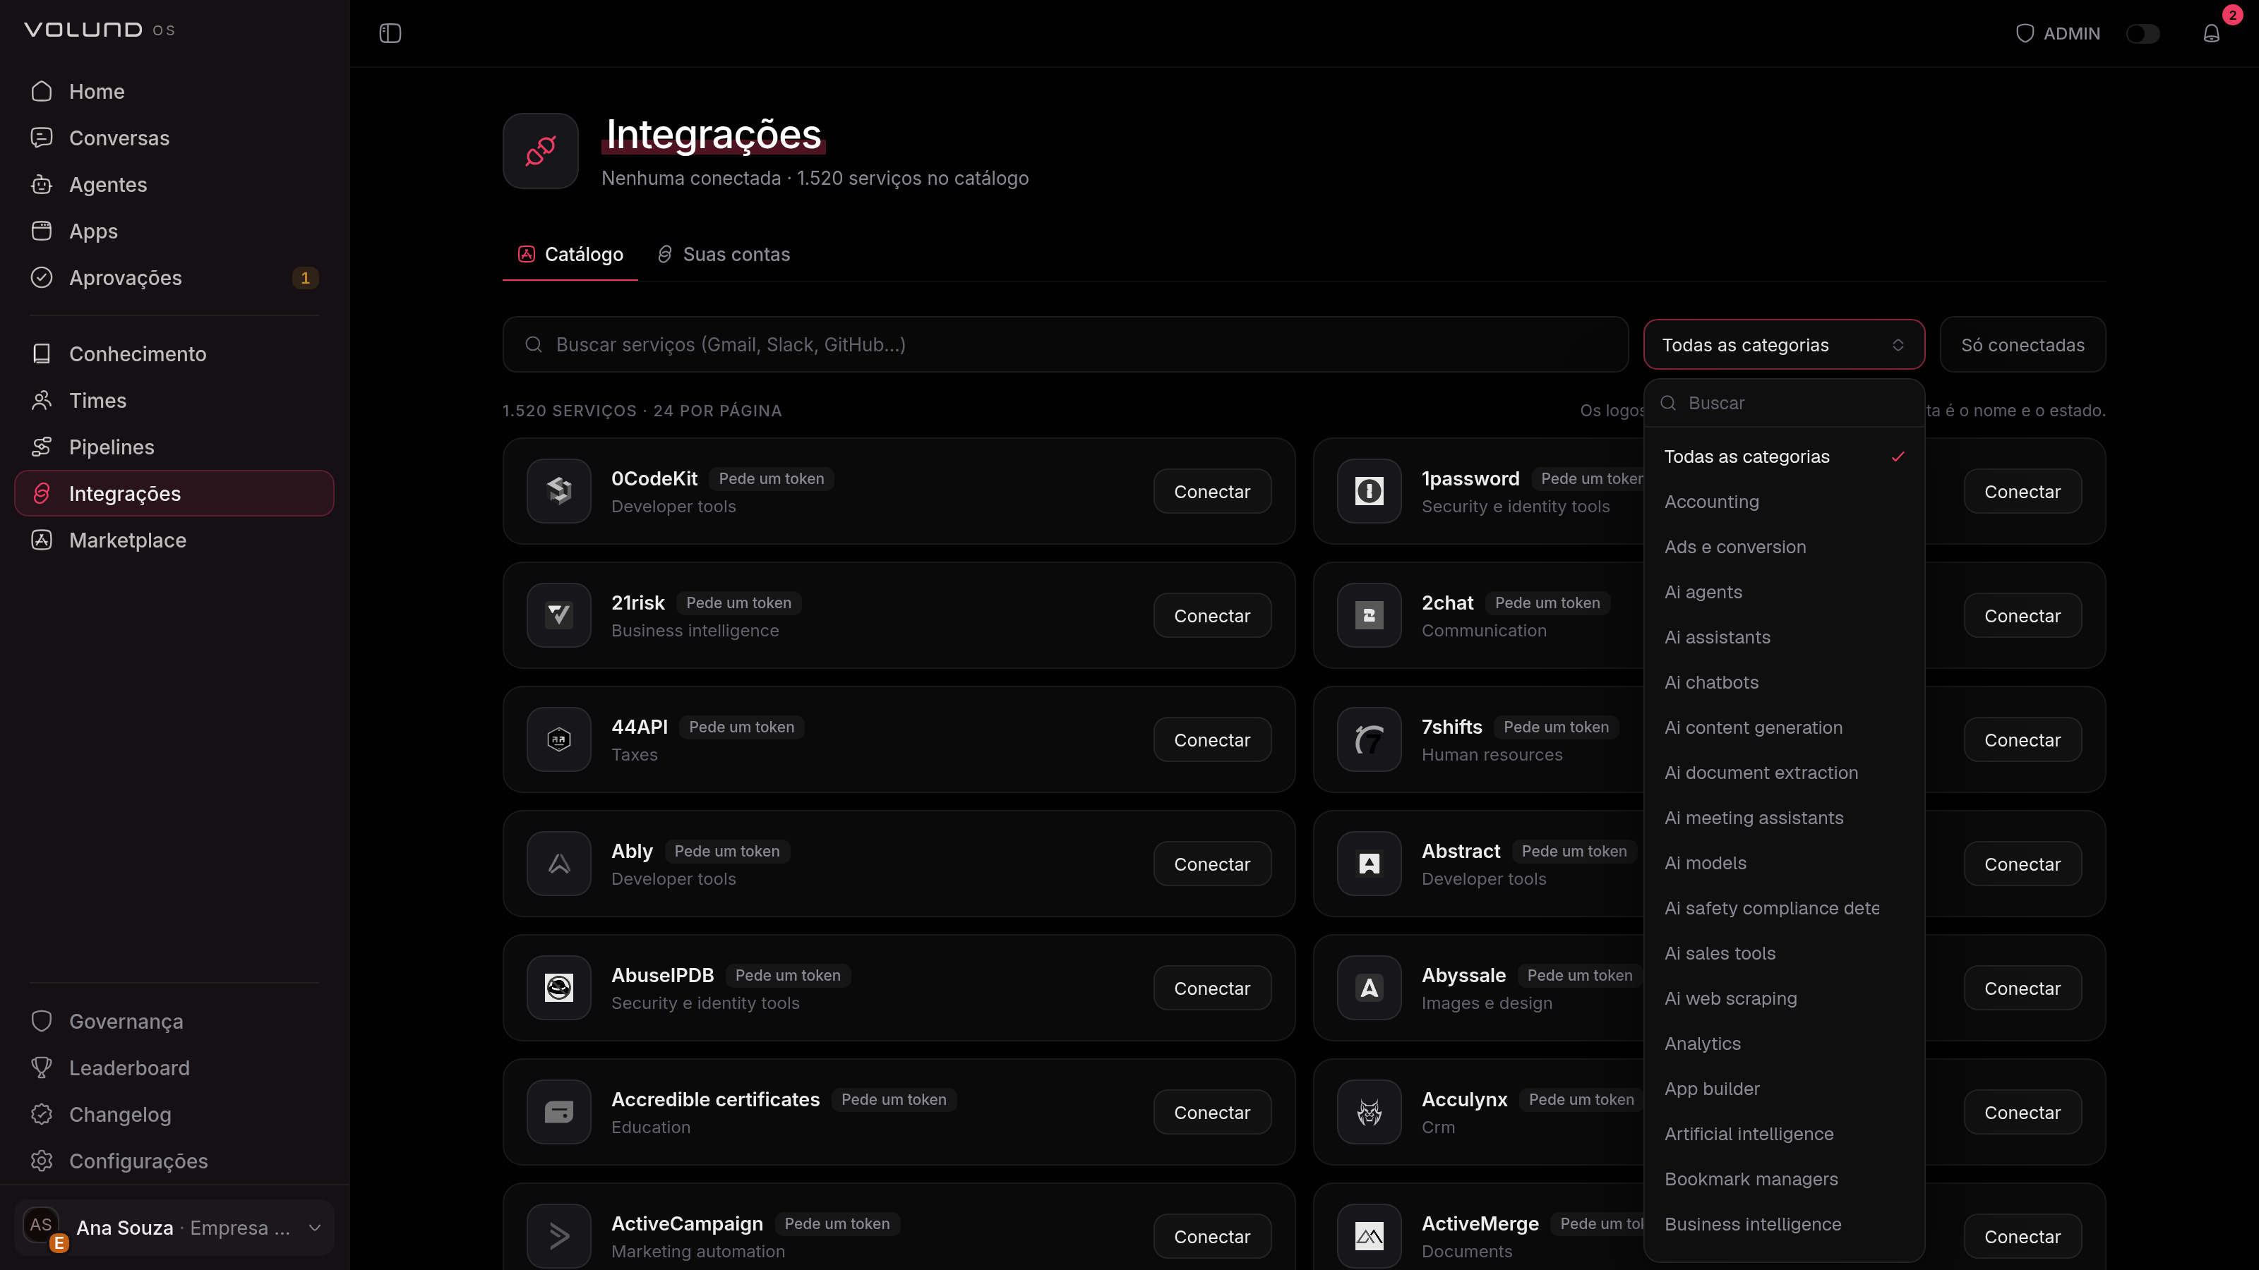Open Aprovações with 1 pending
Screen dimensions: 2259x1270
[174, 278]
